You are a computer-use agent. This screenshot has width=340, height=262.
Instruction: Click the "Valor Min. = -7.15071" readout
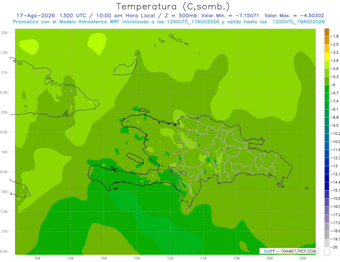click(230, 16)
